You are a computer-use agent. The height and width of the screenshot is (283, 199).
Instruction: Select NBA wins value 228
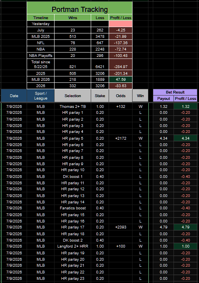72,49
